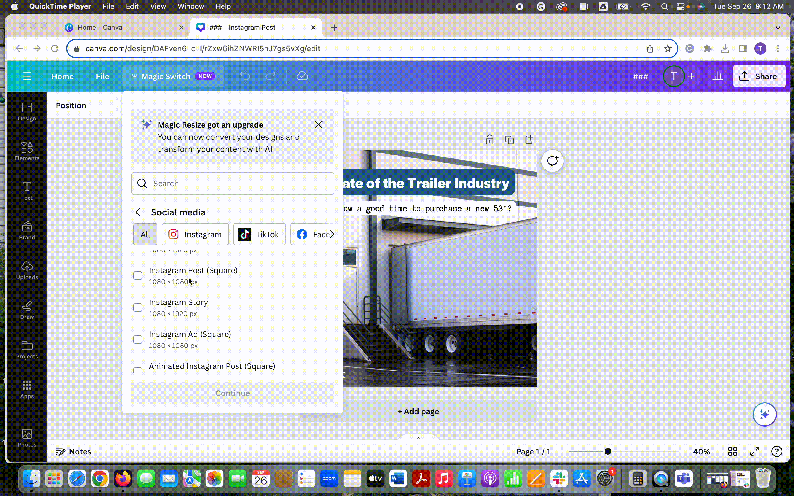Open the Photos panel
Viewport: 794px width, 496px height.
(27, 438)
